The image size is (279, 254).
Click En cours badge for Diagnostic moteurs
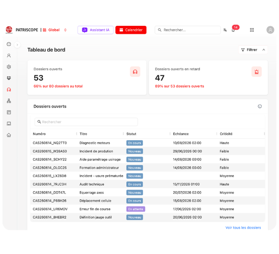[134, 143]
